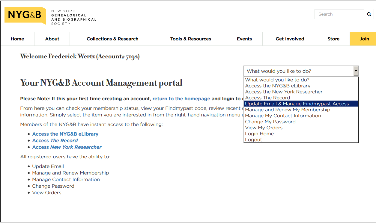Select 'Manage and Renew My Membership' option

287,110
